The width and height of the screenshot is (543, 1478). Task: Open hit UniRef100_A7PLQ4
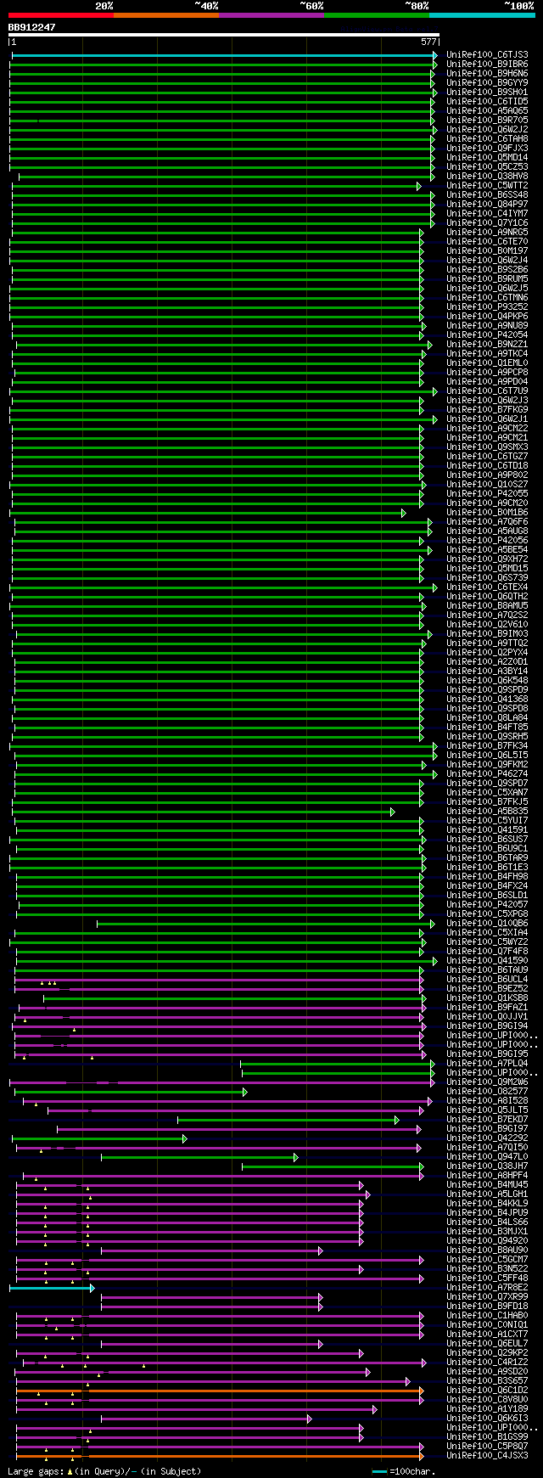487,1064
